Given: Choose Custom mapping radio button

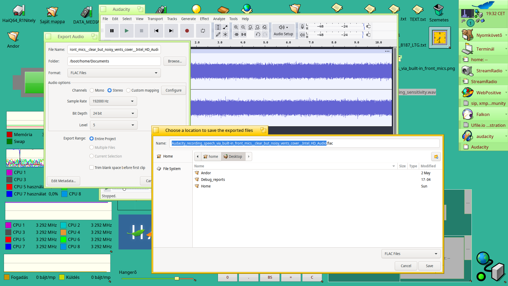Looking at the screenshot, I should pyautogui.click(x=128, y=90).
